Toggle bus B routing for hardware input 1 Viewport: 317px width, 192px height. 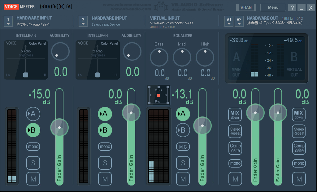[33, 130]
